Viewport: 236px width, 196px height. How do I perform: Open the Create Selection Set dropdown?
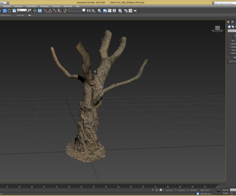[77, 10]
